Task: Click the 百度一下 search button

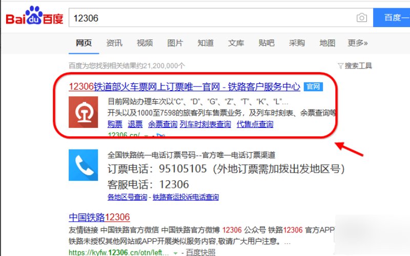Action: click(x=392, y=17)
